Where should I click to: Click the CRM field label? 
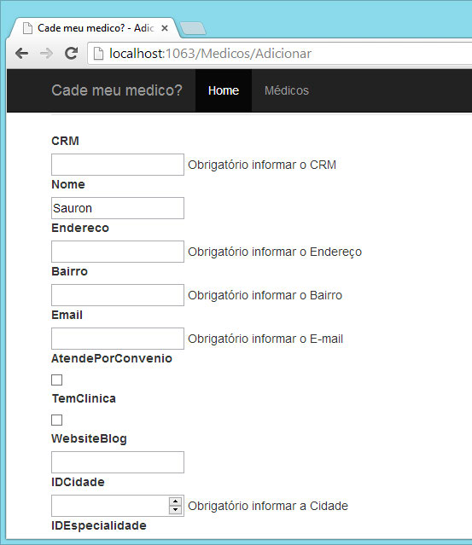65,141
